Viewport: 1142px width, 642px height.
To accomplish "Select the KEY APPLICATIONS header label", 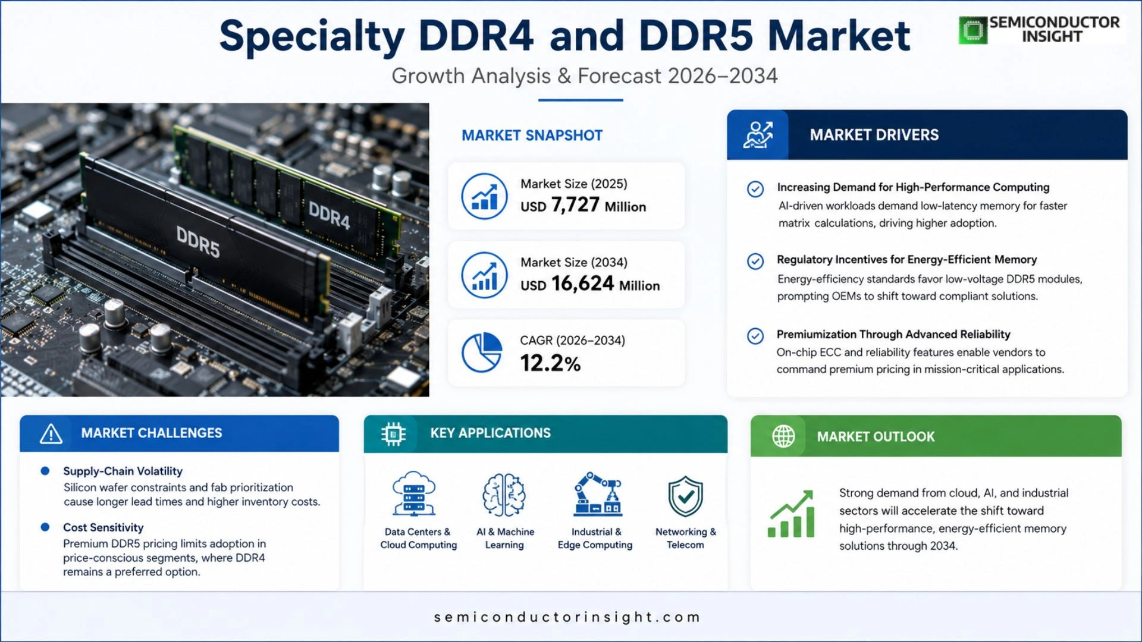I will point(491,433).
